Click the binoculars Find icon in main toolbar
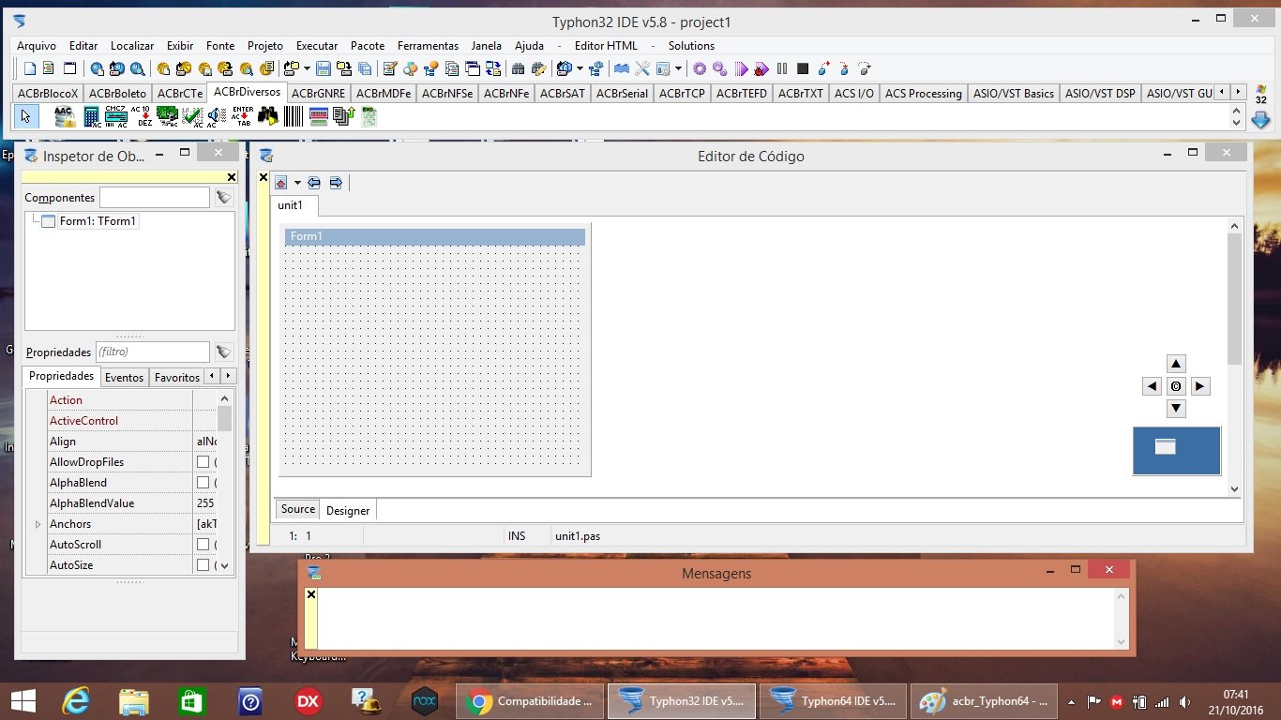This screenshot has height=720, width=1281. point(518,68)
